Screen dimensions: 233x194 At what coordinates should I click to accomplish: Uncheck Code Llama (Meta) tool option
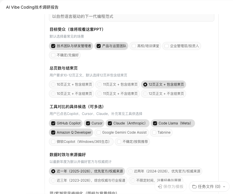coord(173,123)
